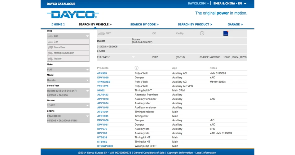Click the 'Water pump kit HT' description

point(146,146)
